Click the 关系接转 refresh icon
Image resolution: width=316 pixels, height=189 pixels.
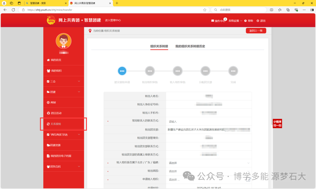click(x=48, y=124)
